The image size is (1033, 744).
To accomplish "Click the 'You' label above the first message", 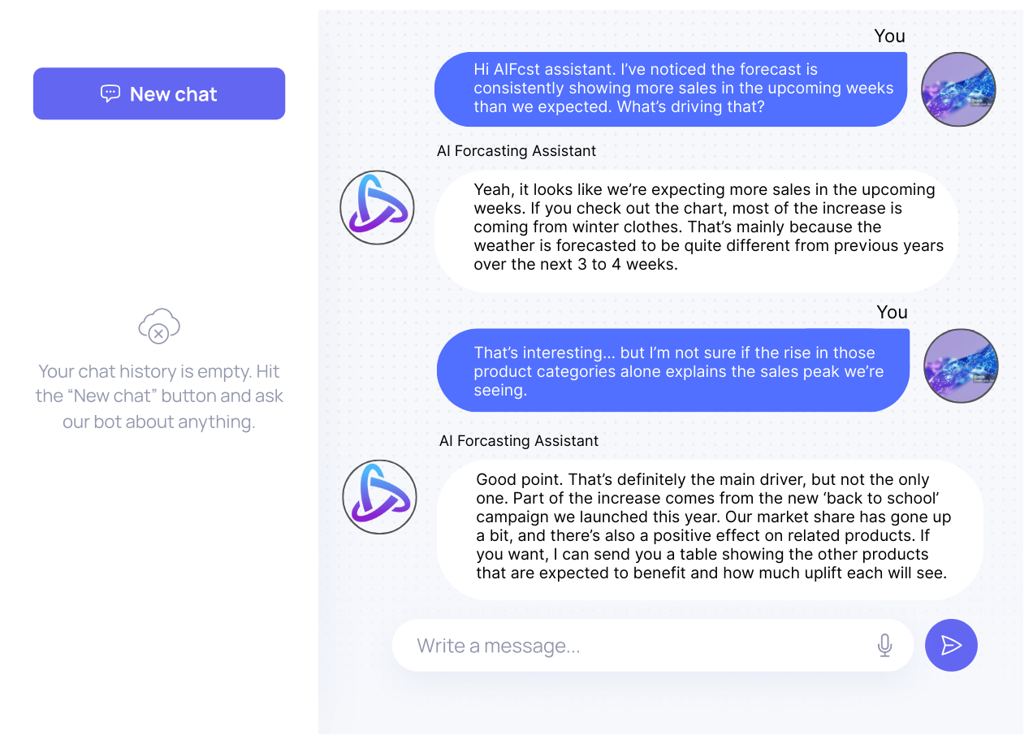I will point(889,36).
